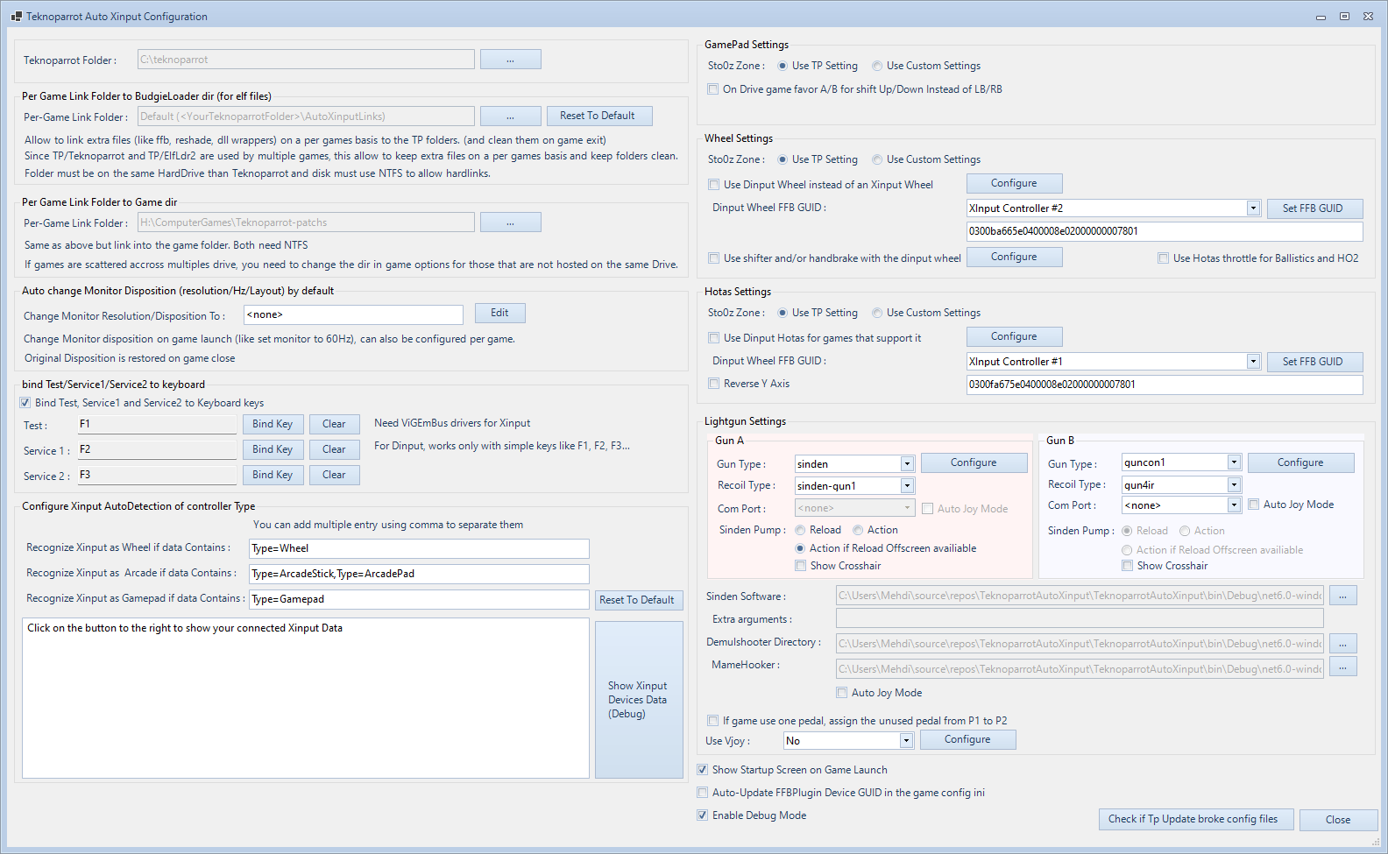
Task: Configure Vjoy settings
Action: pyautogui.click(x=967, y=739)
